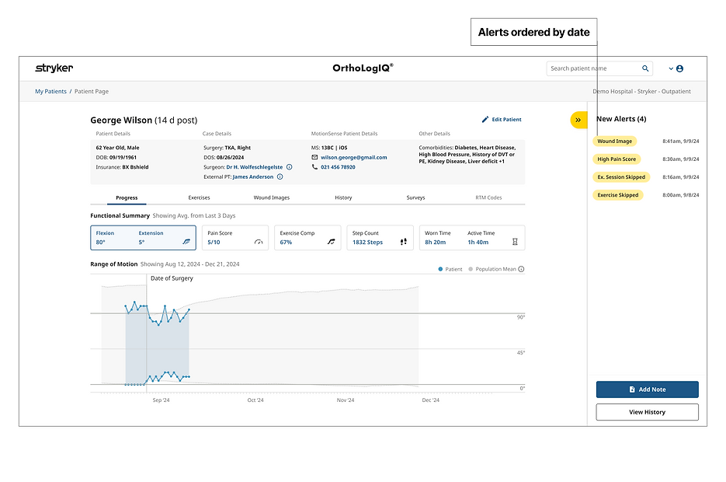This screenshot has width=726, height=482.
Task: Click the New Alerts (4) heading
Action: 621,119
